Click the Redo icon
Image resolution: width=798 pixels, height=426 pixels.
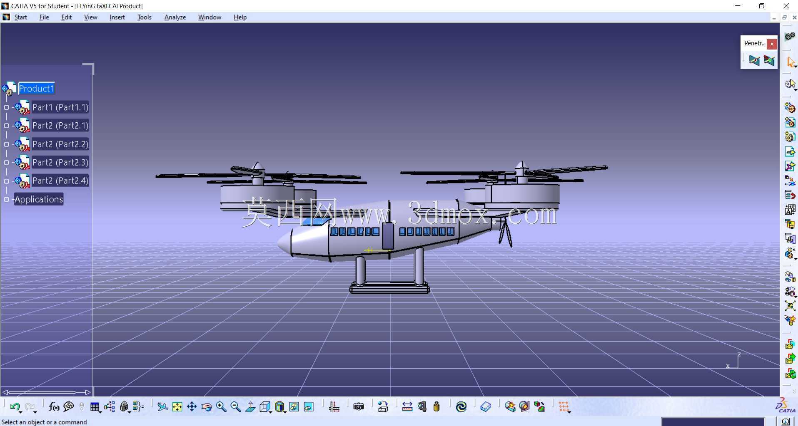pos(29,407)
